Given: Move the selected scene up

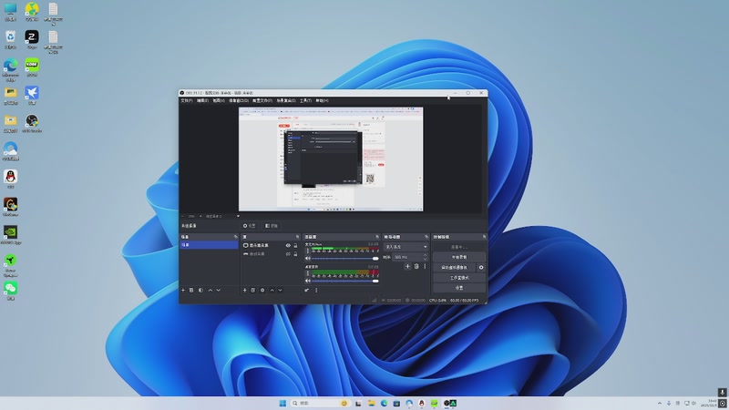Looking at the screenshot, I should 210,290.
